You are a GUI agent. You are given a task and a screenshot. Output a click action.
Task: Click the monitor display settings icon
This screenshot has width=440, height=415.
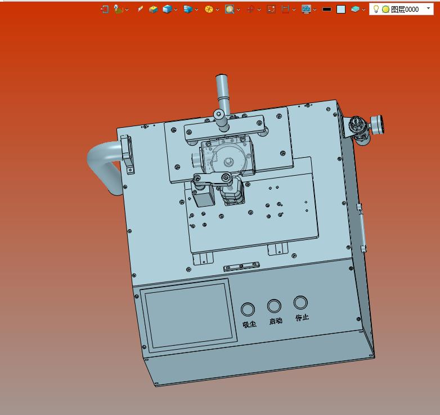[306, 9]
